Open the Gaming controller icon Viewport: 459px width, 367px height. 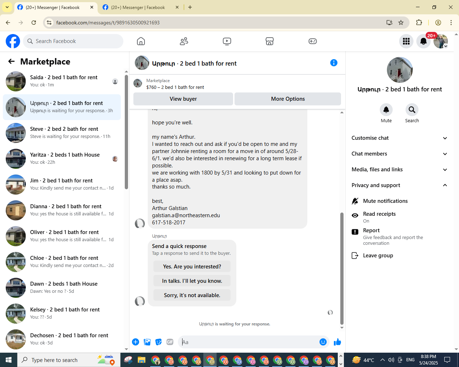pyautogui.click(x=313, y=41)
